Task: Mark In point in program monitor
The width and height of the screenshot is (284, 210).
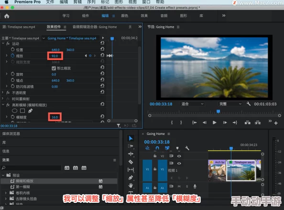Action: (172, 122)
